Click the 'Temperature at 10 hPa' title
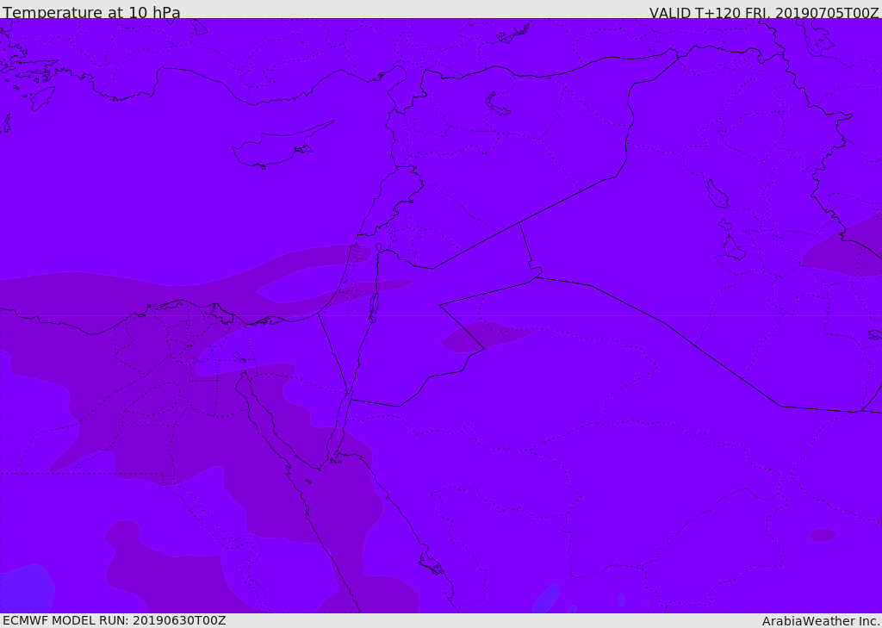Screen dimensions: 882x628 tap(91, 13)
